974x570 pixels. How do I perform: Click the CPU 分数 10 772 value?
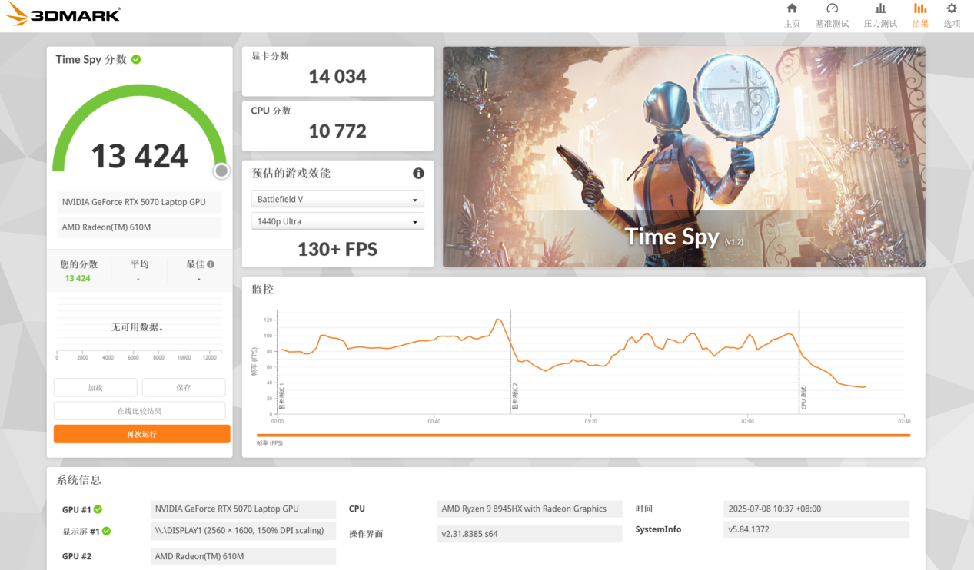click(337, 131)
